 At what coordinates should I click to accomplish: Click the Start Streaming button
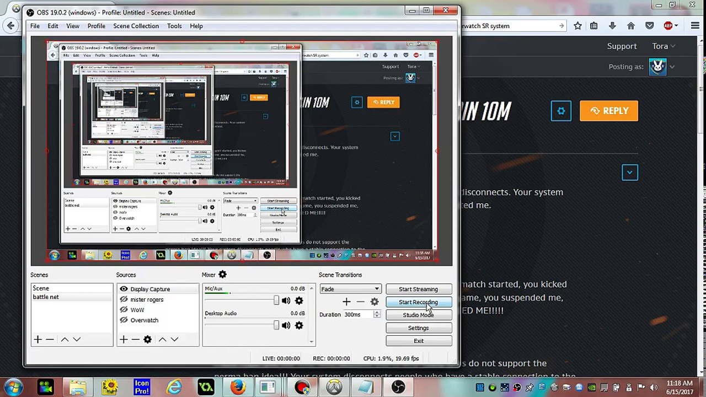tap(419, 289)
